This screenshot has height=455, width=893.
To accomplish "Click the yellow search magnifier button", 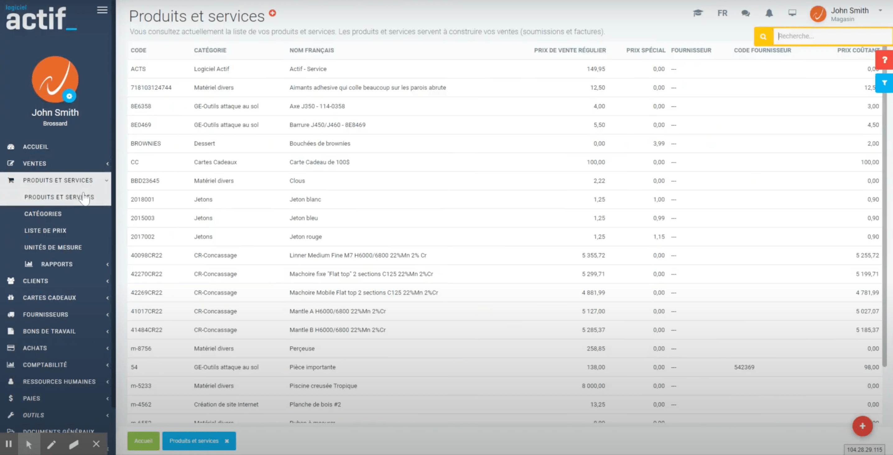I will [x=763, y=36].
